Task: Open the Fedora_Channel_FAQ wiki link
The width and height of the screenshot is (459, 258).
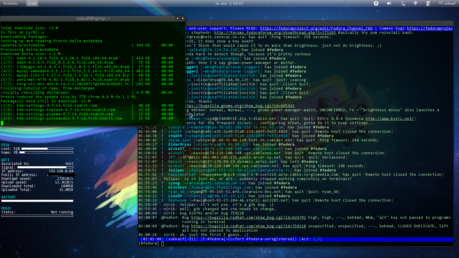Action: [316, 28]
